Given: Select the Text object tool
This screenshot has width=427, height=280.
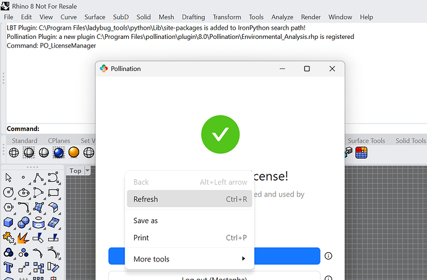Looking at the screenshot, I should tap(9, 268).
